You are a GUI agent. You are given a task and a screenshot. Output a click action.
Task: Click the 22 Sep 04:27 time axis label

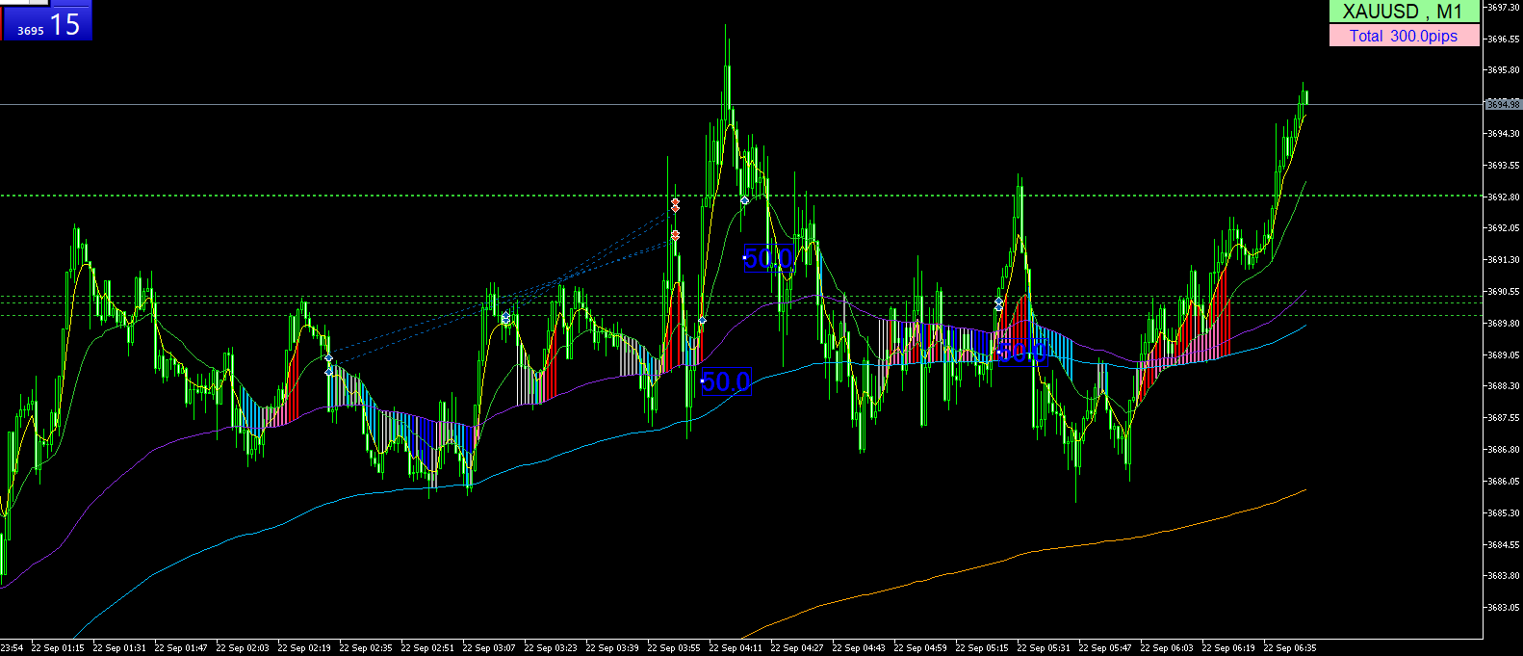click(797, 648)
